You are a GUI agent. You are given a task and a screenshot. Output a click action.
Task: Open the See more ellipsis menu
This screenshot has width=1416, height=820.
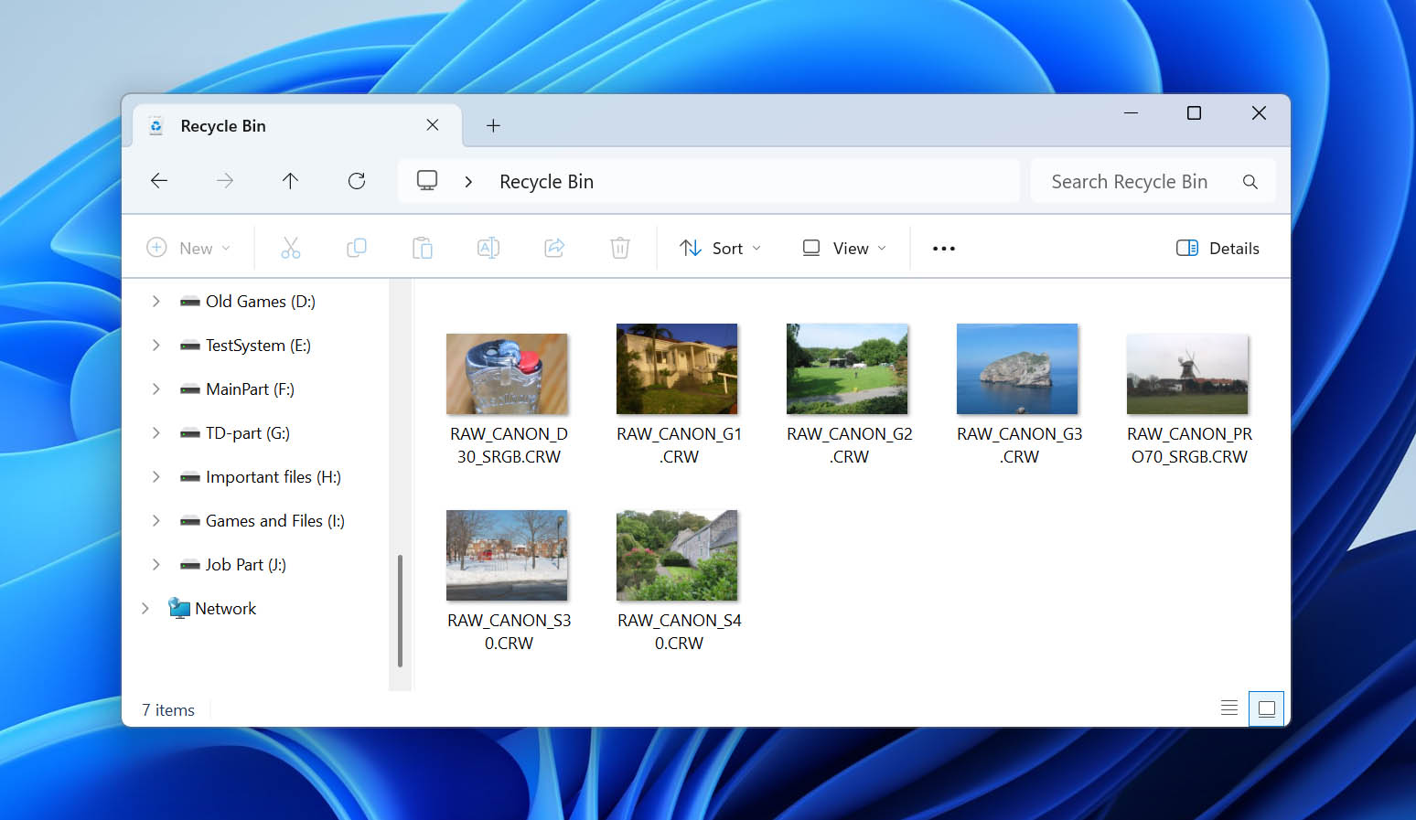(944, 249)
